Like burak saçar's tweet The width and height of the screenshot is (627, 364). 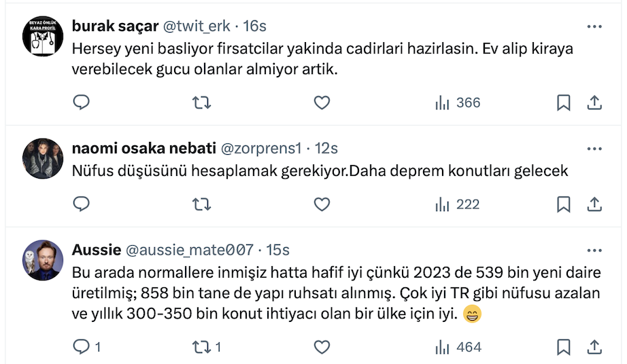322,103
